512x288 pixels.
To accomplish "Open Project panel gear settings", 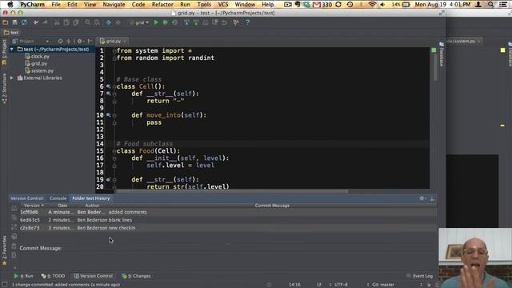I will (80, 41).
